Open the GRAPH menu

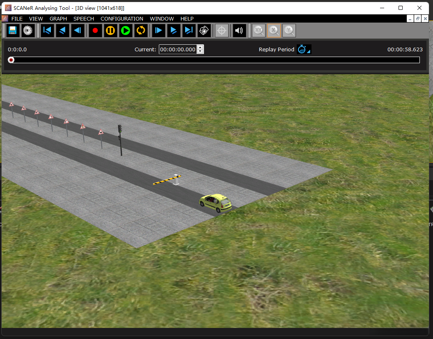pyautogui.click(x=58, y=19)
